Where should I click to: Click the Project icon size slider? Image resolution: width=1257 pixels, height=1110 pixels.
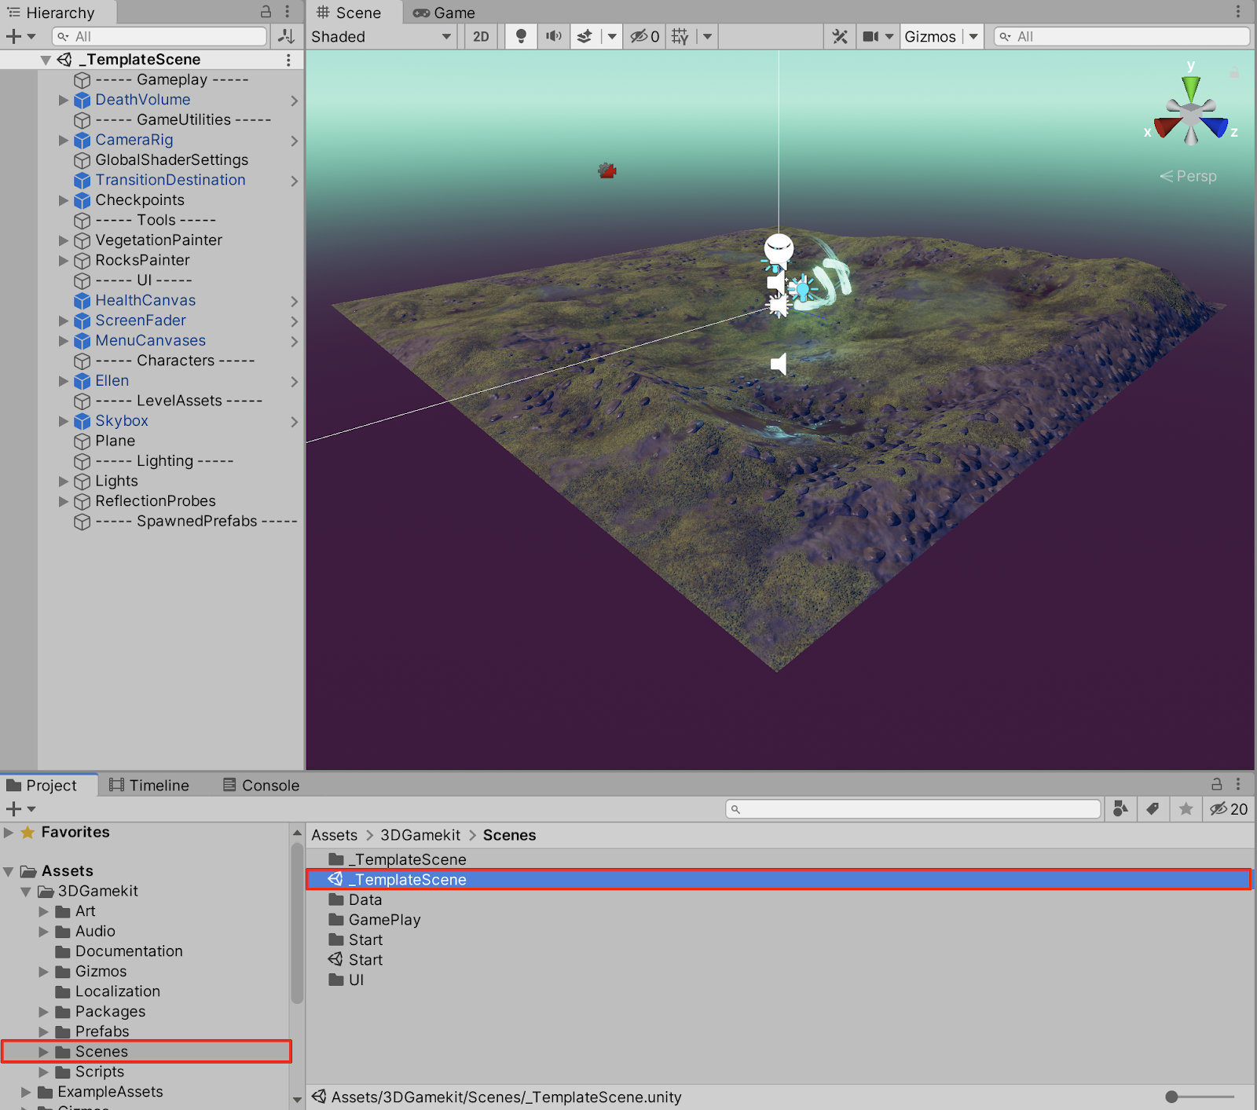[1172, 1097]
